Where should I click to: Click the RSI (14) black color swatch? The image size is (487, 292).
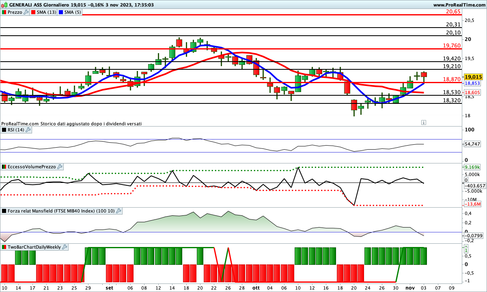4,130
